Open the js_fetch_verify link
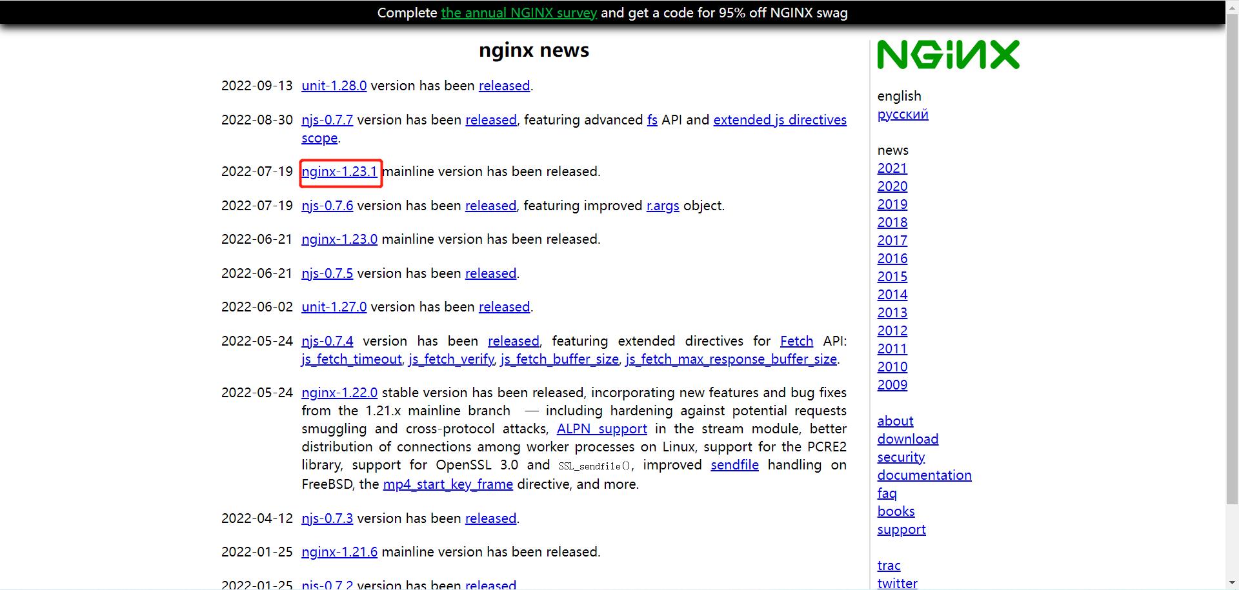The image size is (1239, 590). (x=451, y=359)
